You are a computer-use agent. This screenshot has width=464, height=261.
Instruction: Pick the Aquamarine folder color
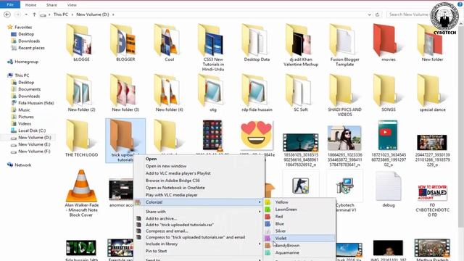click(x=299, y=253)
